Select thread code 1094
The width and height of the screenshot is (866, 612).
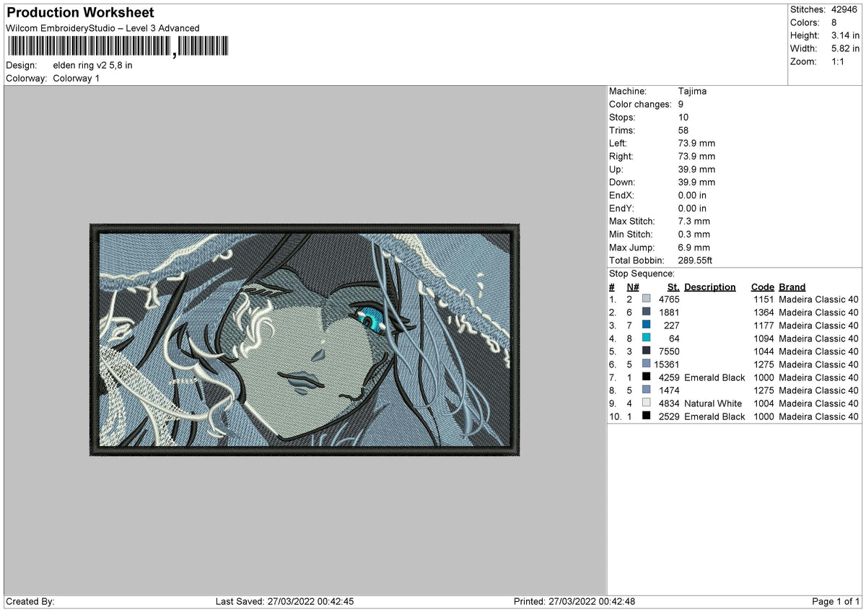coord(764,338)
